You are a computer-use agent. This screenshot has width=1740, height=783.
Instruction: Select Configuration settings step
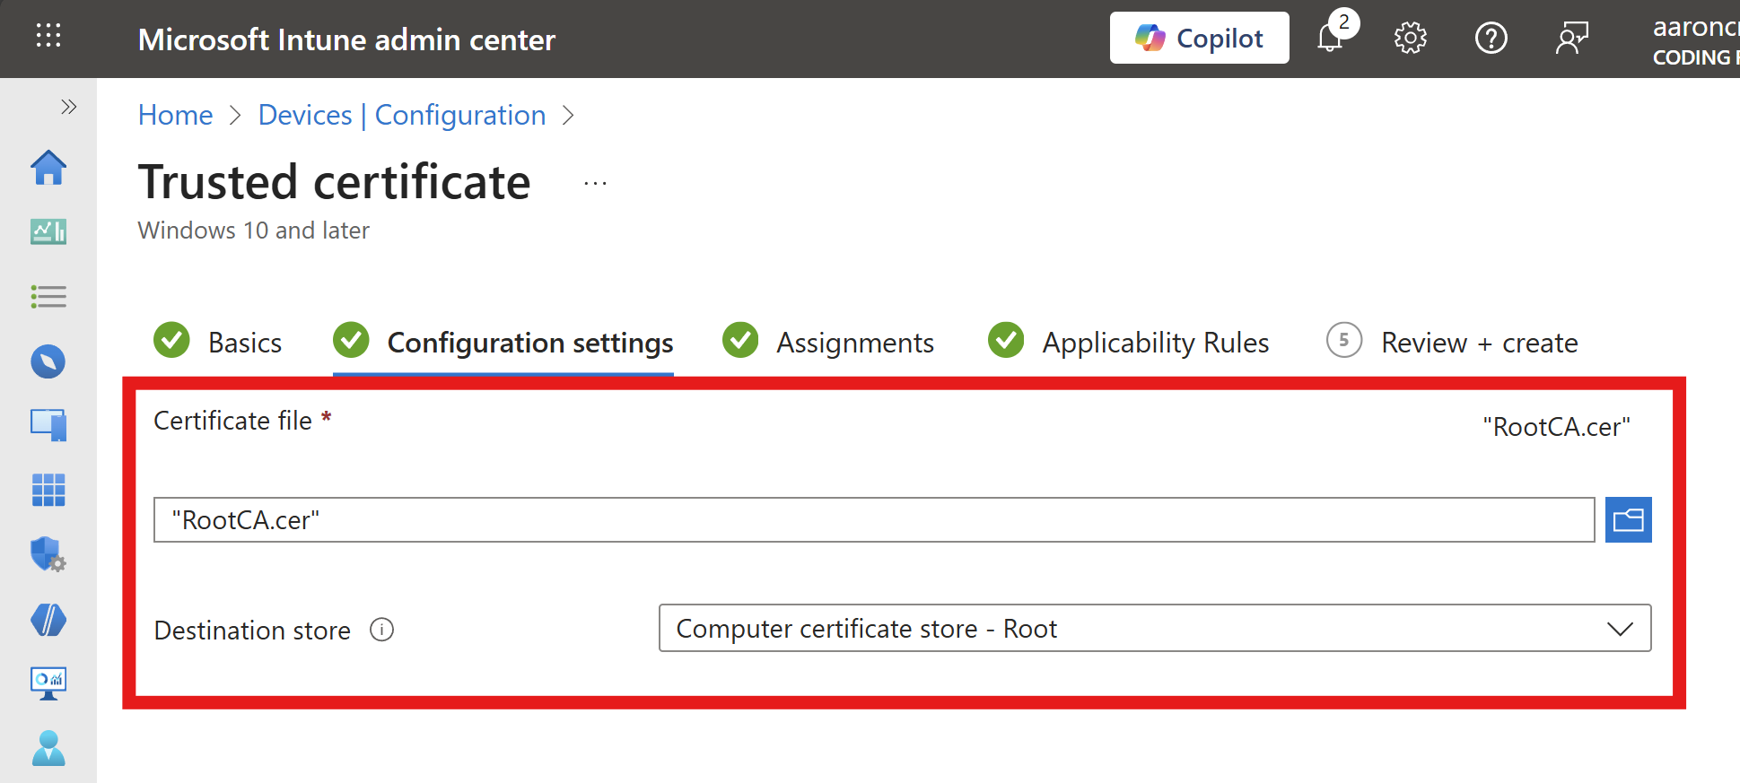503,342
